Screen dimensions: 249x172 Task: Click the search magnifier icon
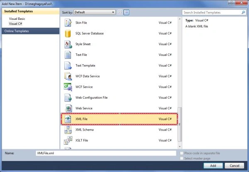tap(243, 12)
